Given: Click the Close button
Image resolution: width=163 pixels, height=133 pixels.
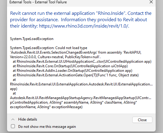Looking at the screenshot, I should pos(142,120).
